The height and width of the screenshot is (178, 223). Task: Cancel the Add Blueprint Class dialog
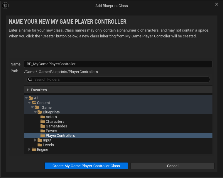pyautogui.click(x=173, y=166)
